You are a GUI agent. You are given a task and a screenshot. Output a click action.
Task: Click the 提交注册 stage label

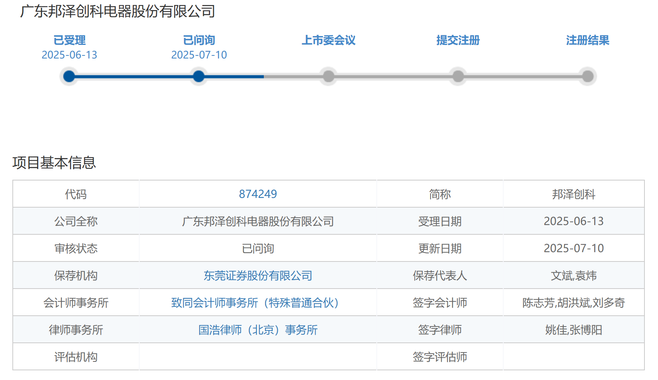(458, 40)
